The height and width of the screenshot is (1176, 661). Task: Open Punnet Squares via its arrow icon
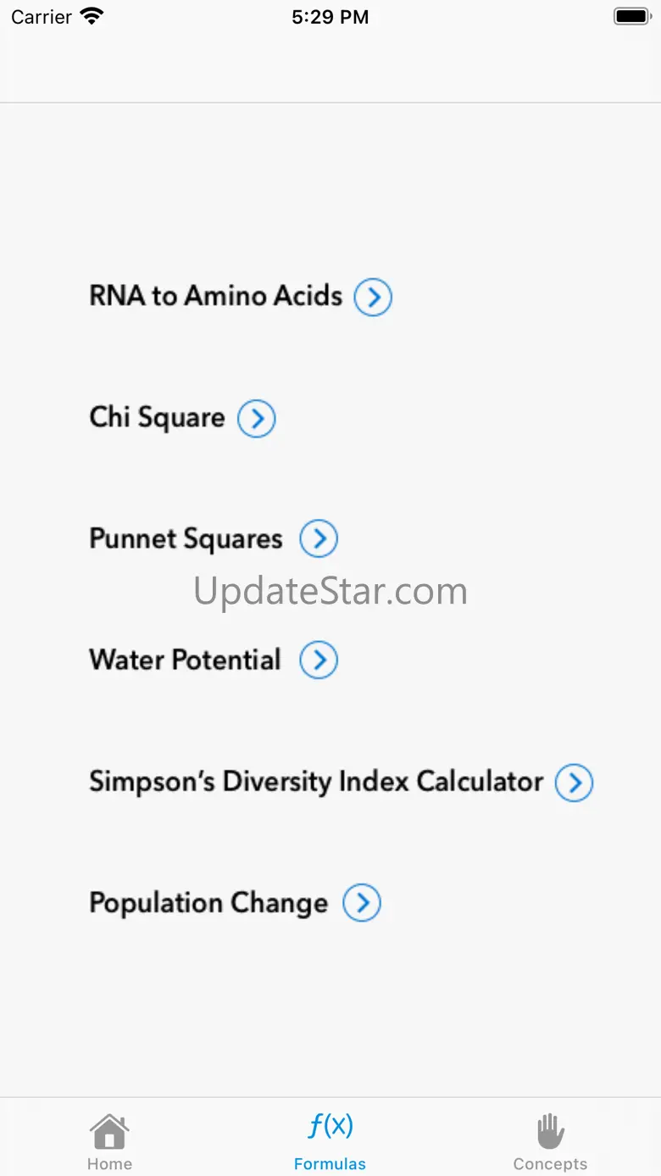[319, 539]
